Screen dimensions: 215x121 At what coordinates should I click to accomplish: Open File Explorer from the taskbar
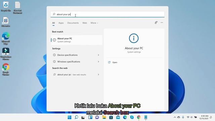[104, 117]
